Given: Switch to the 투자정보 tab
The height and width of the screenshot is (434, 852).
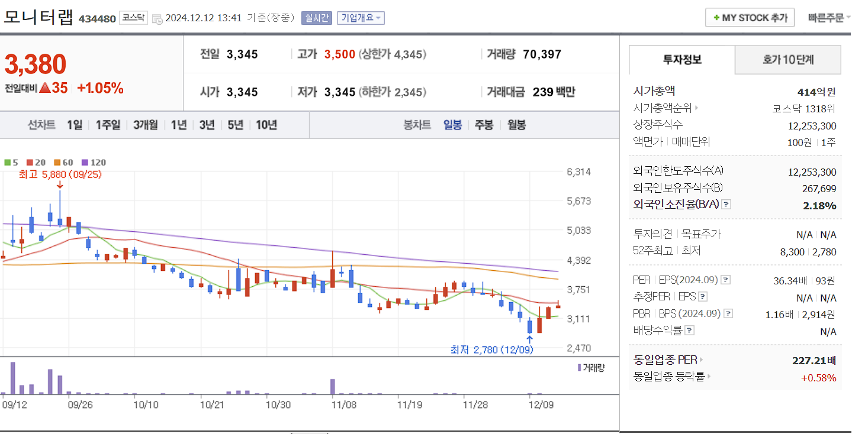Looking at the screenshot, I should coord(682,60).
